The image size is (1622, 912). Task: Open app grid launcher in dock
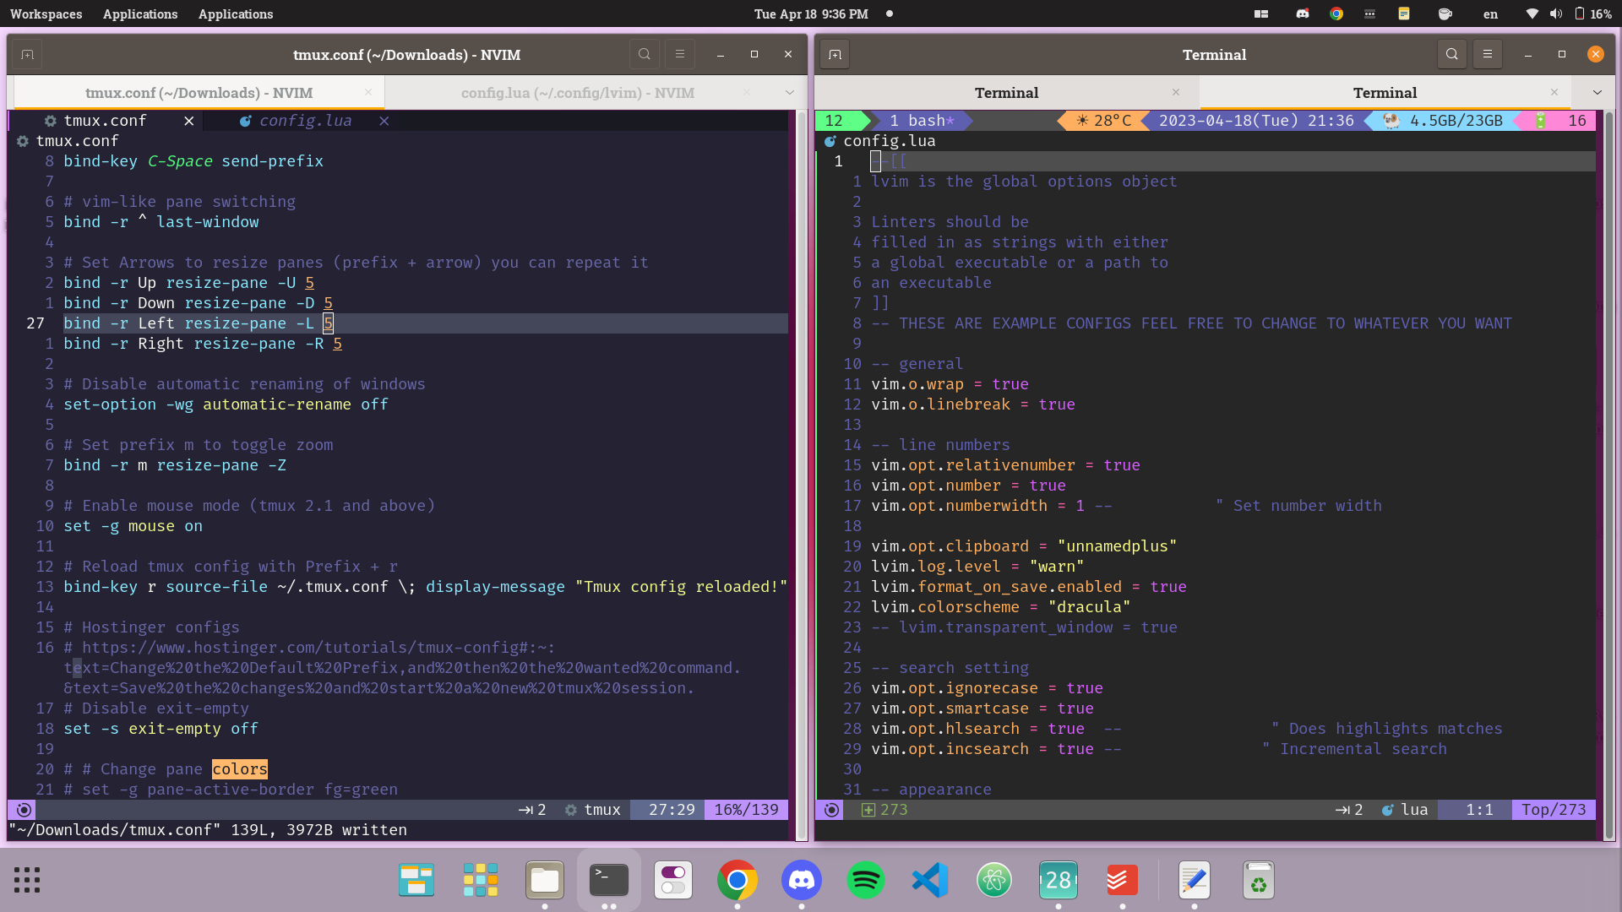tap(27, 880)
